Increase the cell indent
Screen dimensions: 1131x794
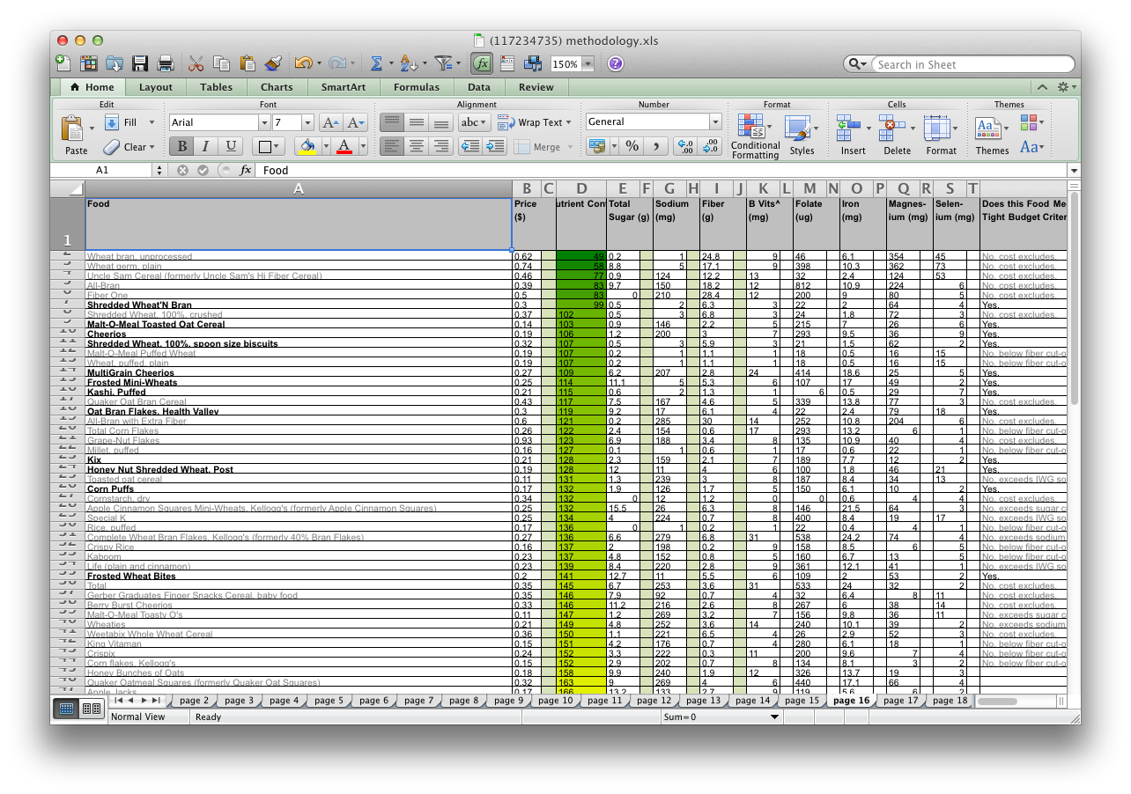click(x=496, y=146)
